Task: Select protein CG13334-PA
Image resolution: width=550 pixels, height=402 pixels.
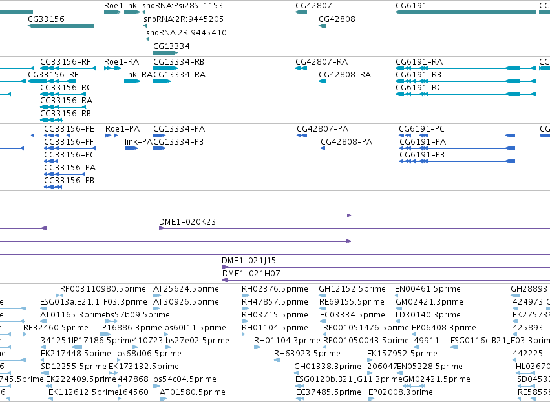Action: point(179,129)
